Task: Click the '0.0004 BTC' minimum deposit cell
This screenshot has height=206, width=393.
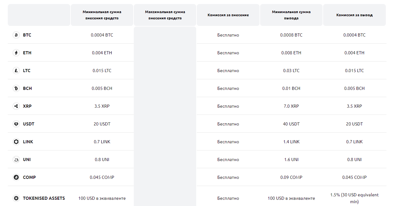Action: click(x=102, y=35)
